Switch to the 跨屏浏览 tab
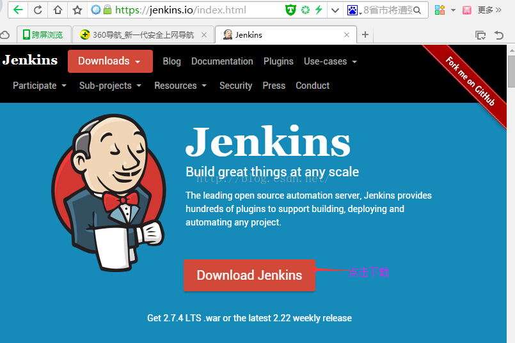Viewport: 515px width, 343px height. point(44,34)
